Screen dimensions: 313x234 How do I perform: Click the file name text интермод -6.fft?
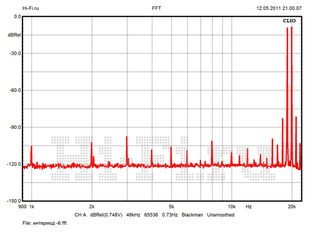tap(46, 223)
